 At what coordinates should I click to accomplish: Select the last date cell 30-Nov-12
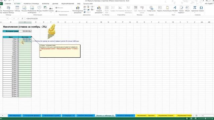[11, 96]
